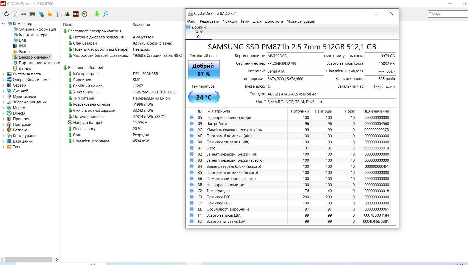Open the Report document toolbar icon

(x=15, y=14)
